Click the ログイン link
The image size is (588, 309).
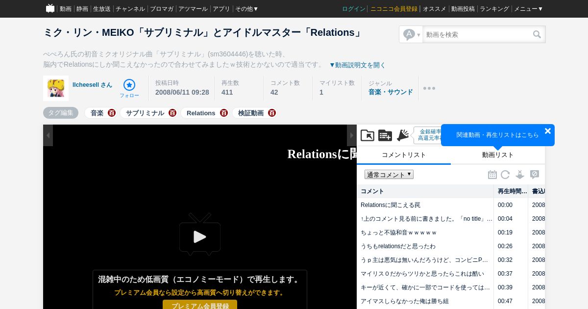(354, 9)
